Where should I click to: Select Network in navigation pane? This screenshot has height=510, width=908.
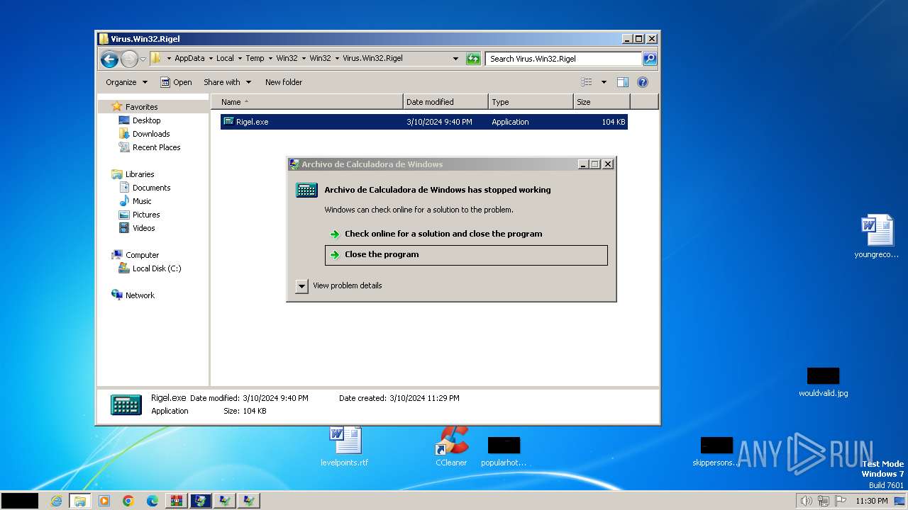140,295
